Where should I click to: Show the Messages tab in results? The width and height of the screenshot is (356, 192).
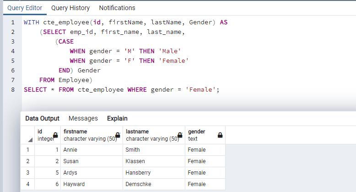point(83,118)
